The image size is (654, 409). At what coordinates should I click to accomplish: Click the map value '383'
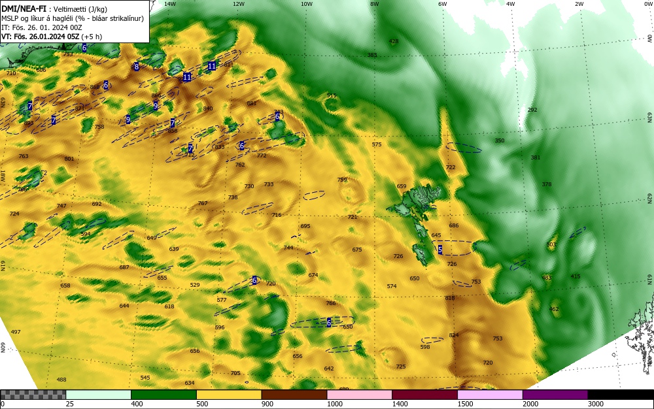point(372,55)
